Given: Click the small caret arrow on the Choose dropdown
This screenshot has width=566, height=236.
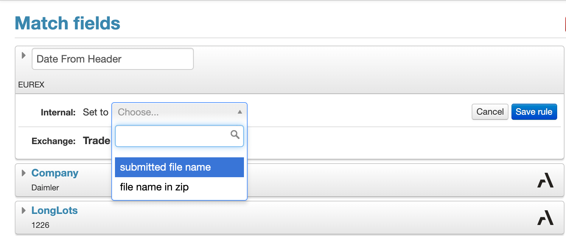Looking at the screenshot, I should pyautogui.click(x=240, y=112).
